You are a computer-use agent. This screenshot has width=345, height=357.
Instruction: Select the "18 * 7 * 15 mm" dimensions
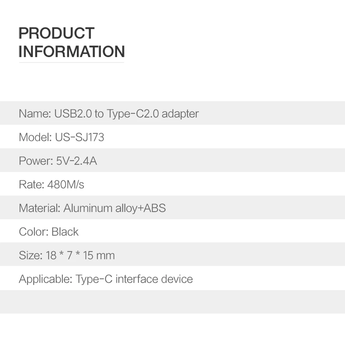[80, 255]
